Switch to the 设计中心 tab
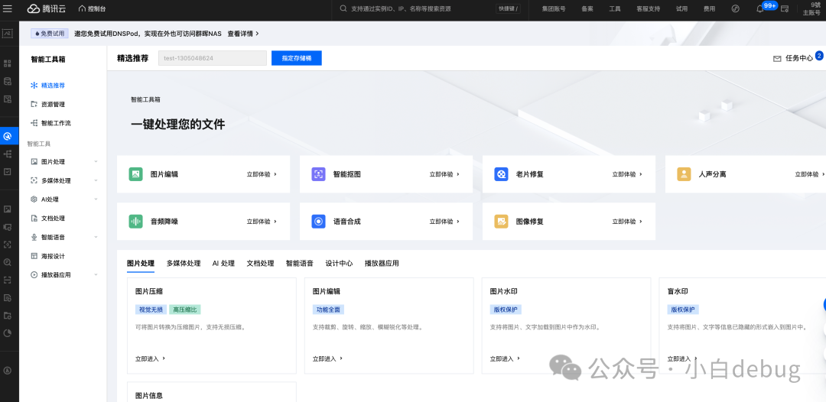 [340, 264]
